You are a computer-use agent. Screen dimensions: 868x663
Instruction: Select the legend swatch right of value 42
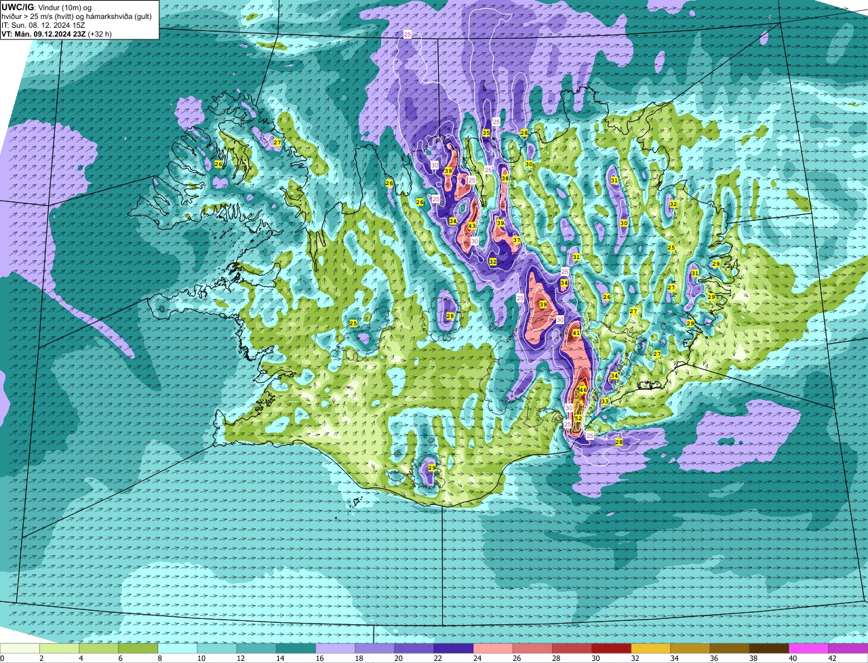coord(848,649)
